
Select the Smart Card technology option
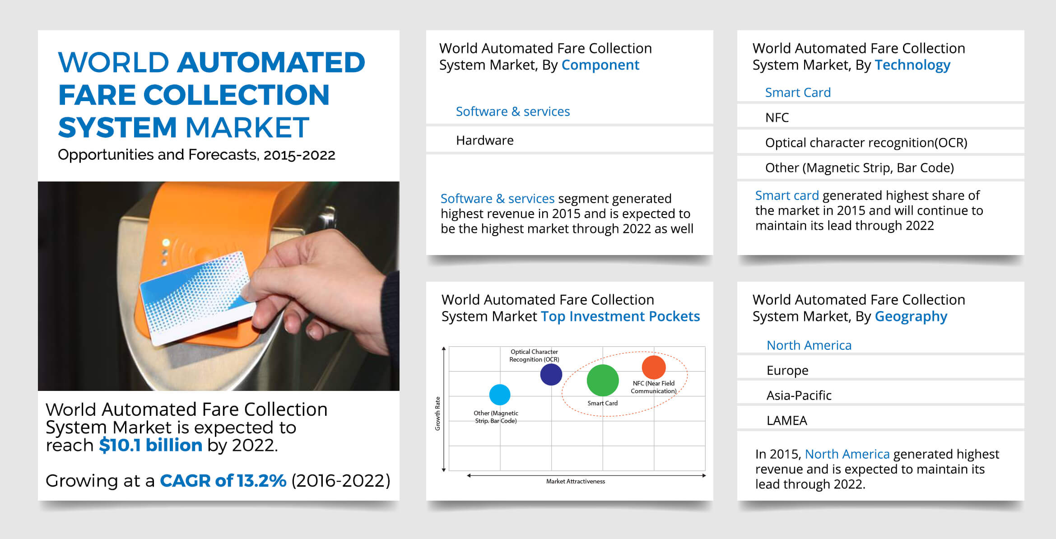798,92
